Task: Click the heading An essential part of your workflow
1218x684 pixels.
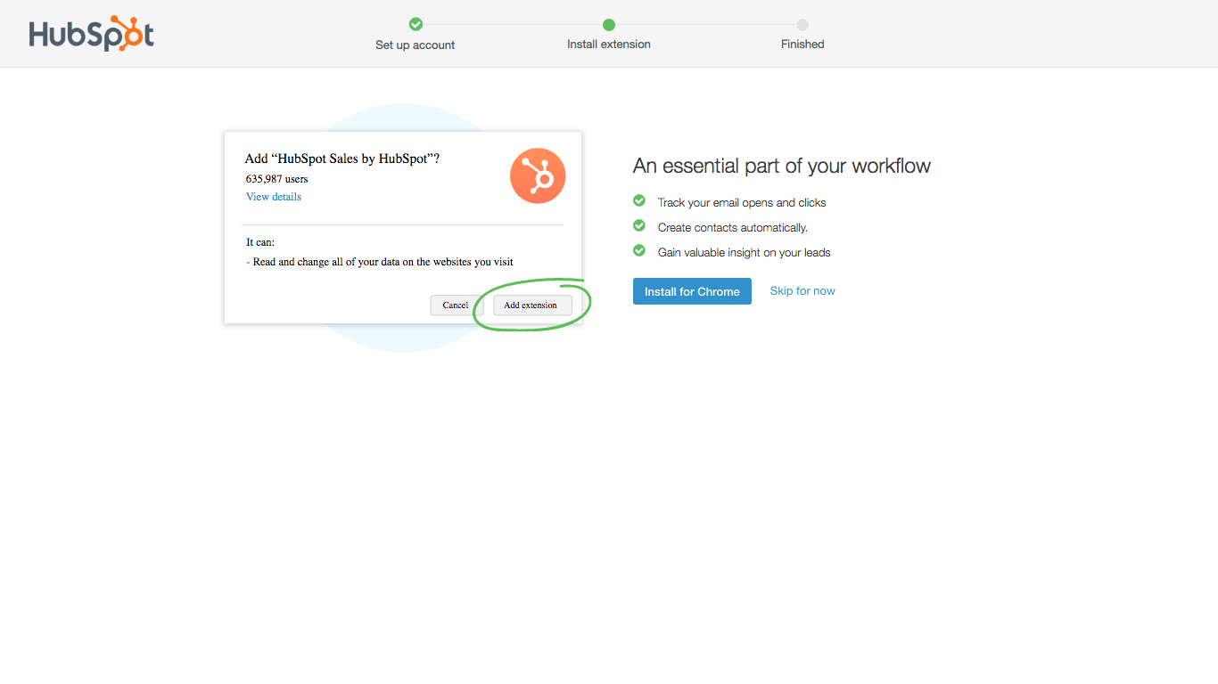Action: click(782, 166)
